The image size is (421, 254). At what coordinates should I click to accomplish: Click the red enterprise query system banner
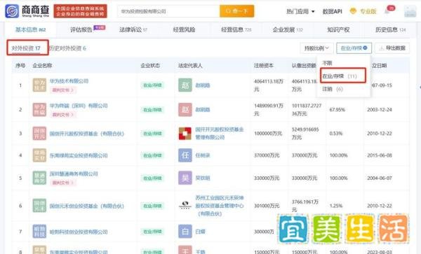pyautogui.click(x=80, y=11)
